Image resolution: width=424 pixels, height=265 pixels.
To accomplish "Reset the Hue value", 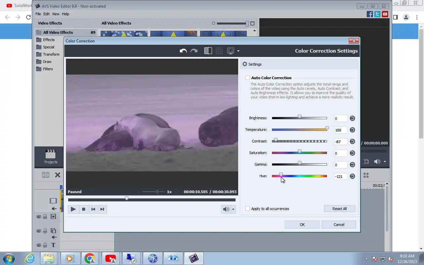I will pyautogui.click(x=352, y=176).
